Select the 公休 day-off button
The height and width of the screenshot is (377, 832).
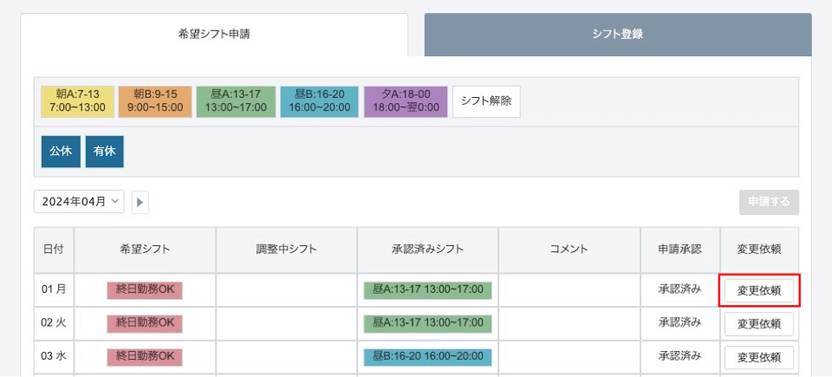[x=61, y=152]
